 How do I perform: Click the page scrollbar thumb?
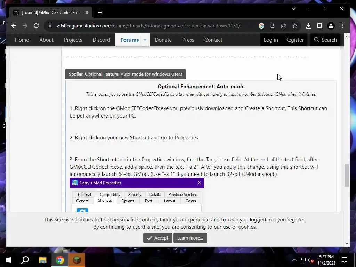[x=347, y=176]
